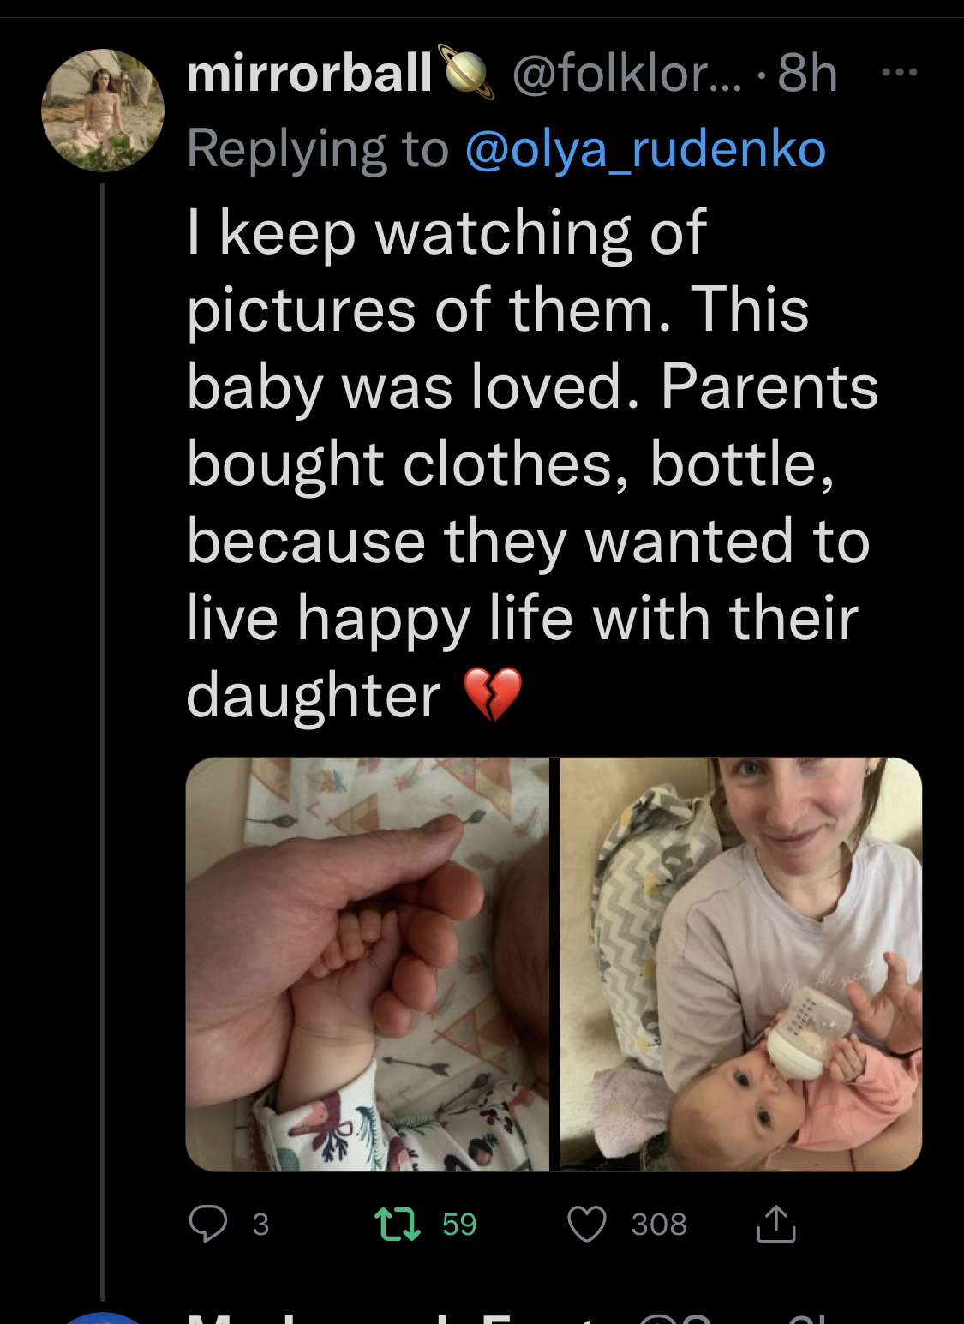Screen dimensions: 964x1324
Task: Like the tweet with the heart icon
Action: point(587,1224)
